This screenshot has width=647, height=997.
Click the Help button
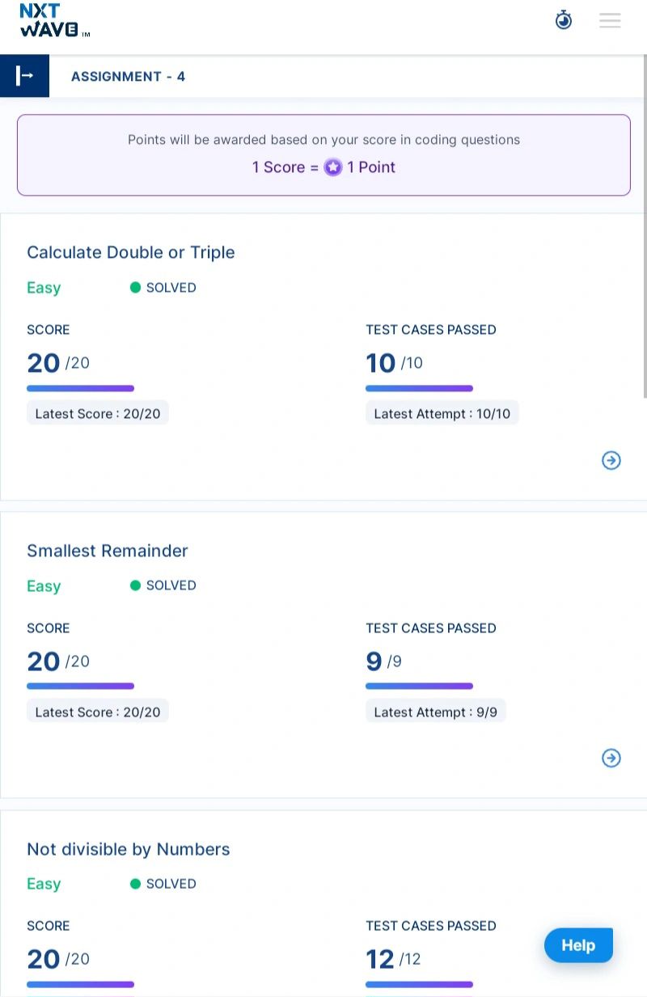(x=578, y=945)
